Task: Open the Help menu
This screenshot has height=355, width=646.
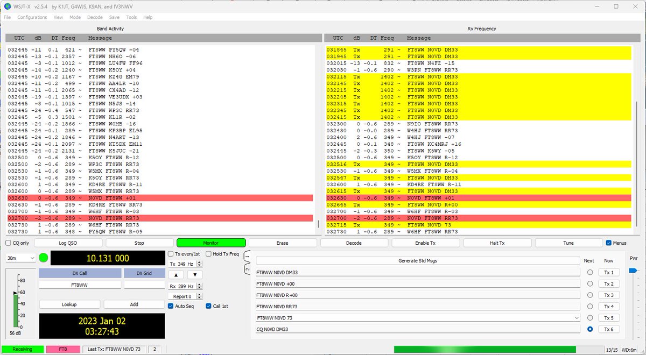Action: click(x=148, y=17)
